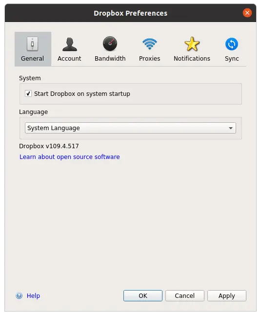Select the General light-switch icon

coord(32,44)
